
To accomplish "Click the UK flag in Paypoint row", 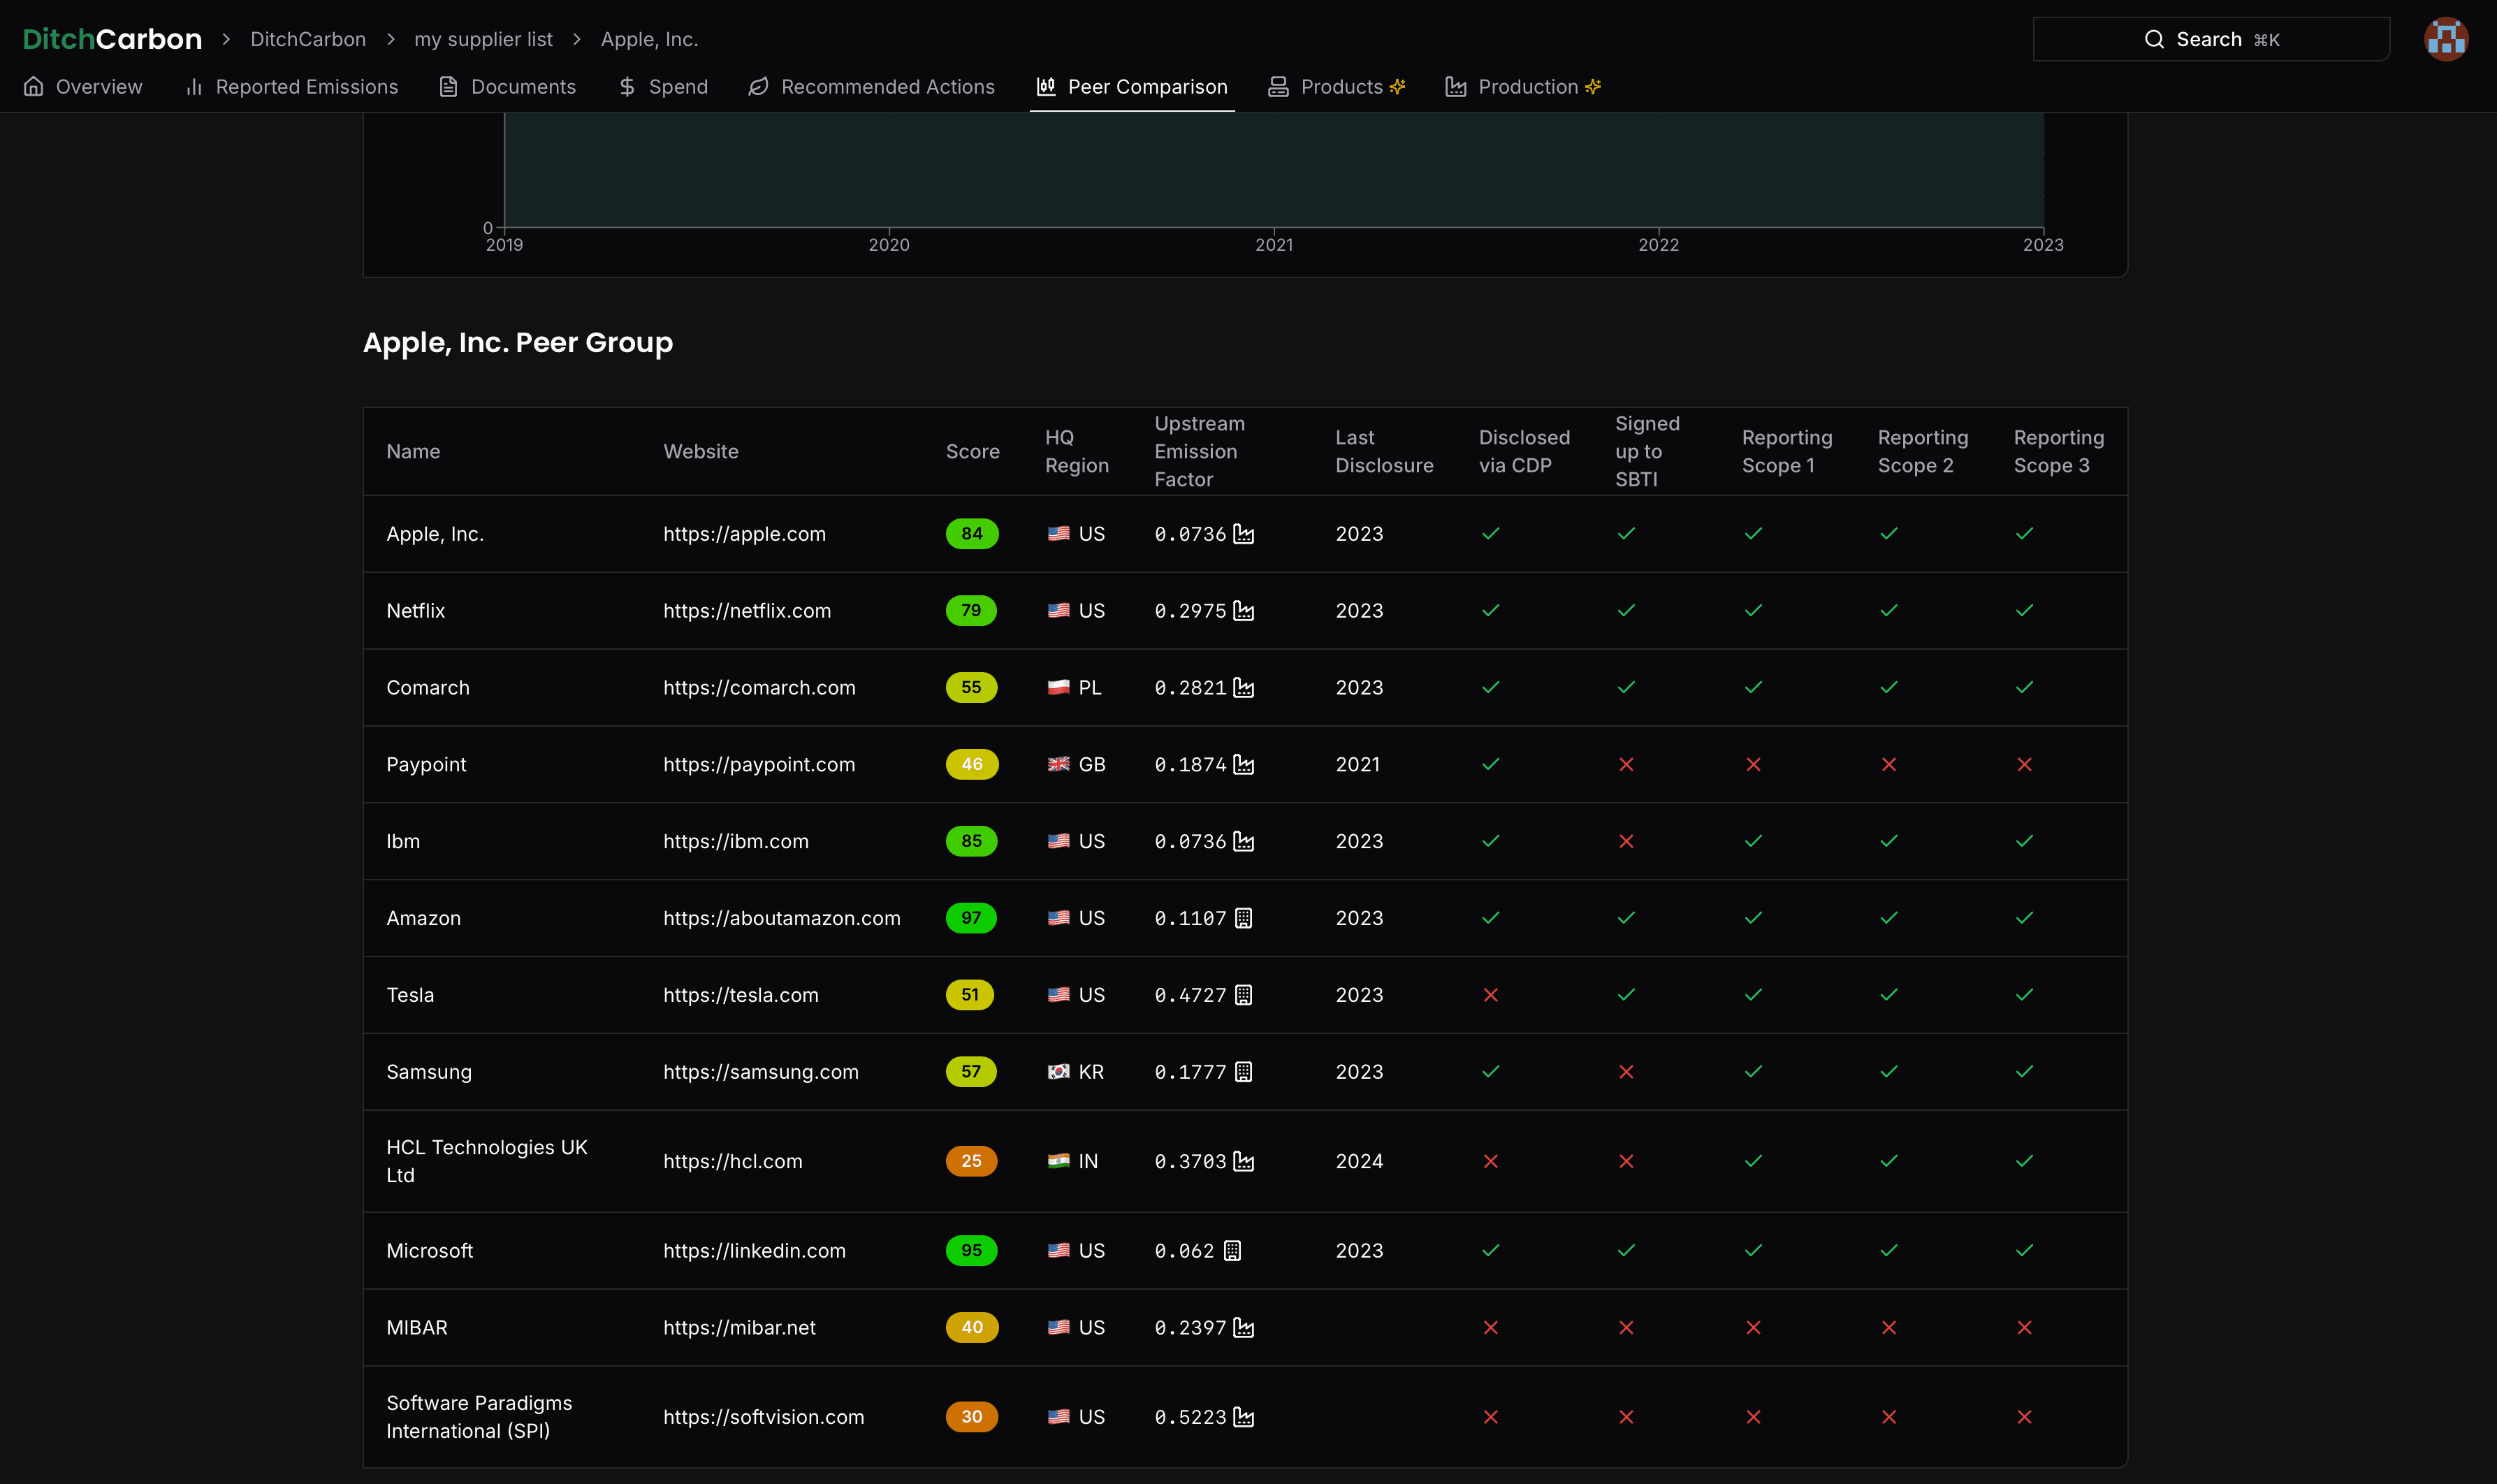I will pyautogui.click(x=1058, y=765).
